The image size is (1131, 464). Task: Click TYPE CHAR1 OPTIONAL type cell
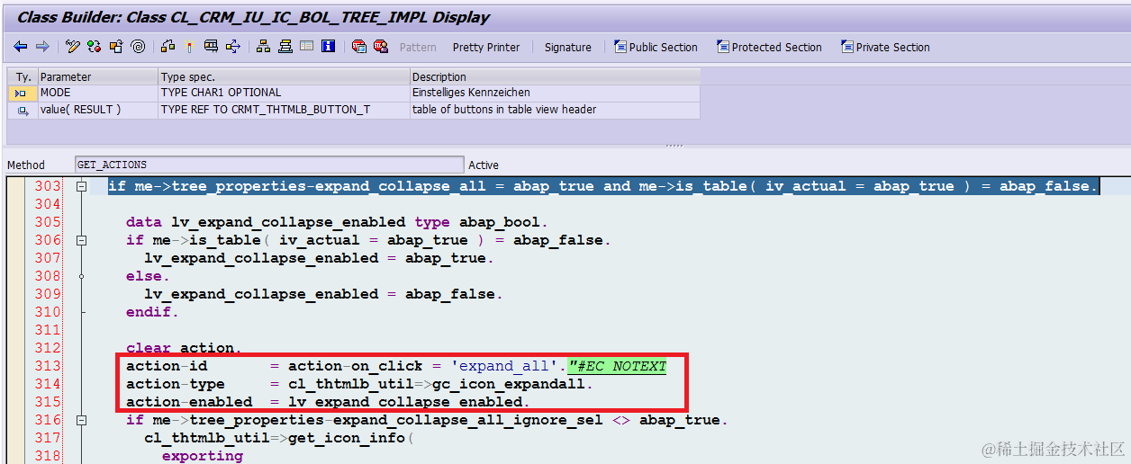[285, 93]
